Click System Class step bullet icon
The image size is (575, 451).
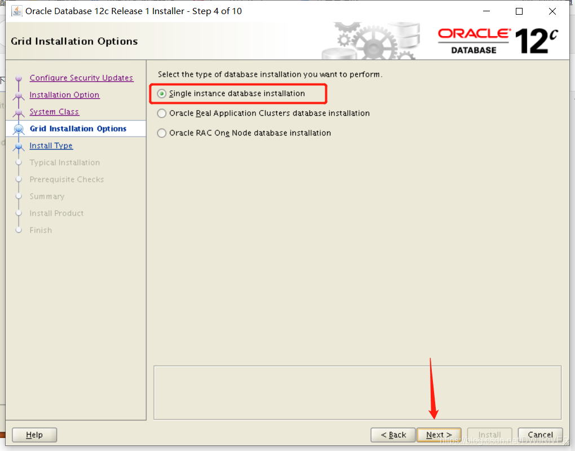19,112
